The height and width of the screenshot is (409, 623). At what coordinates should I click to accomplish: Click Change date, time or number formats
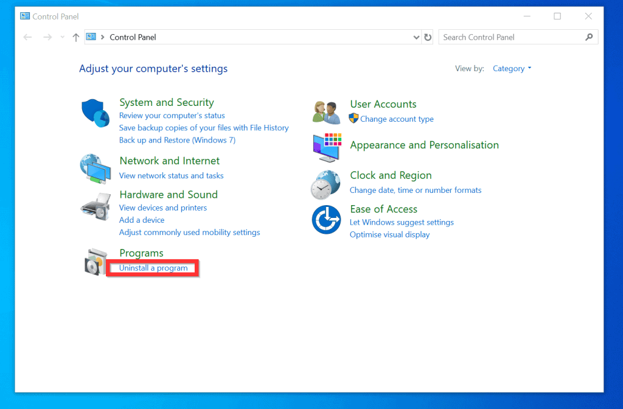pos(416,191)
